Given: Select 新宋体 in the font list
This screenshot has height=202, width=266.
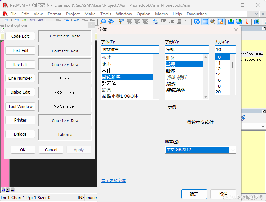Looking at the screenshot, I should 127,84.
